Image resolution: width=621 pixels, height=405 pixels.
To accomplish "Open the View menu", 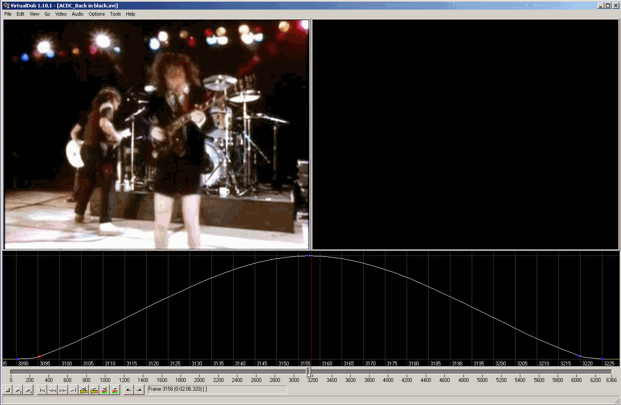I will point(34,14).
